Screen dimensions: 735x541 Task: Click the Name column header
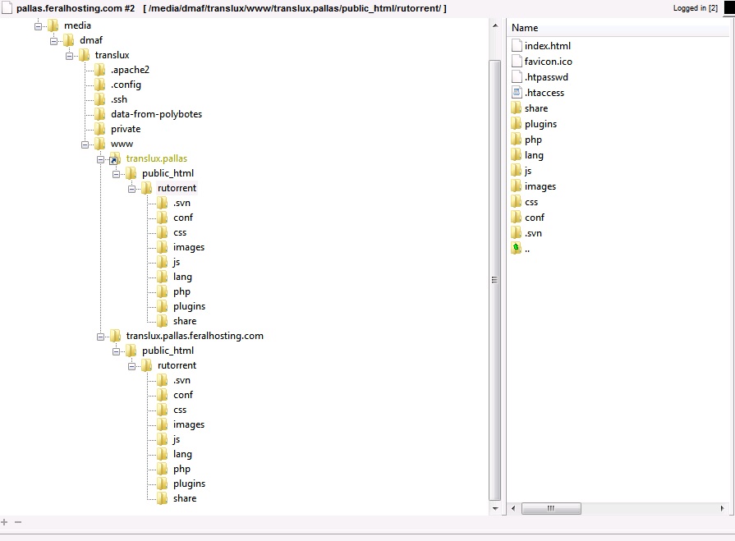tap(525, 28)
